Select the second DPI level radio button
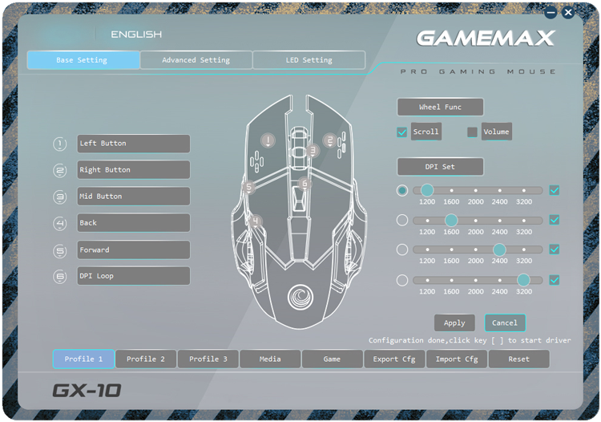 pos(402,220)
